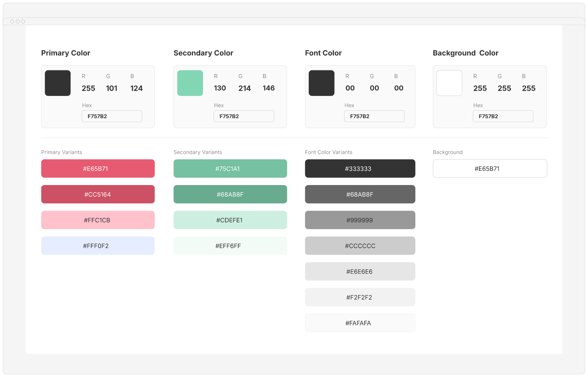Pick the #FFF0F2 primary variant swatch
The width and height of the screenshot is (588, 377).
[x=98, y=246]
